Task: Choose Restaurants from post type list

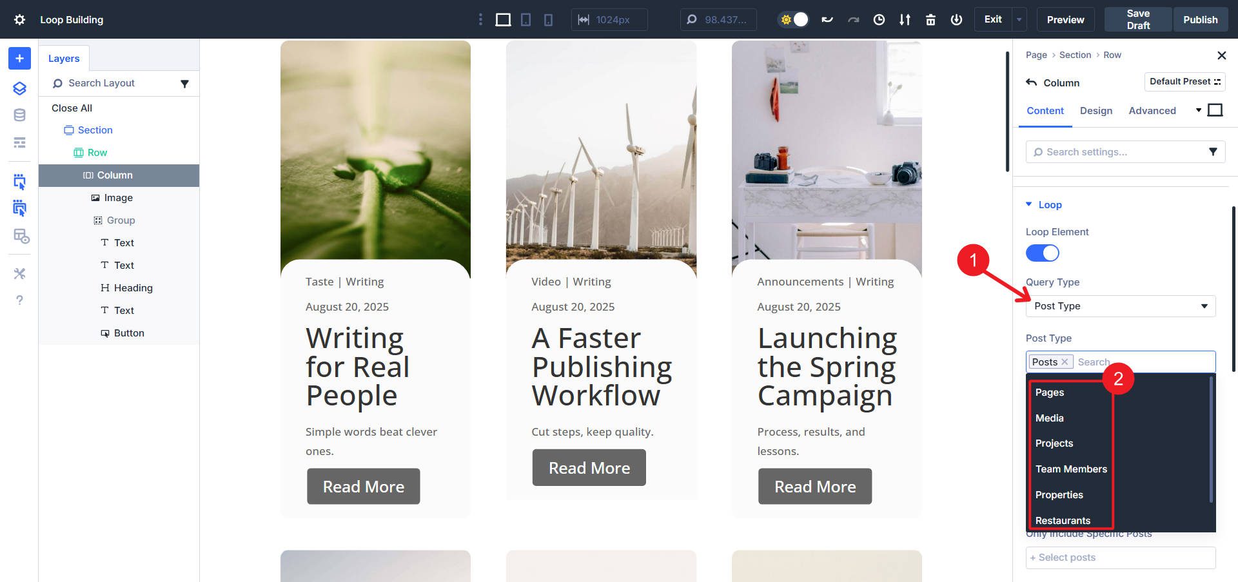Action: [x=1063, y=521]
